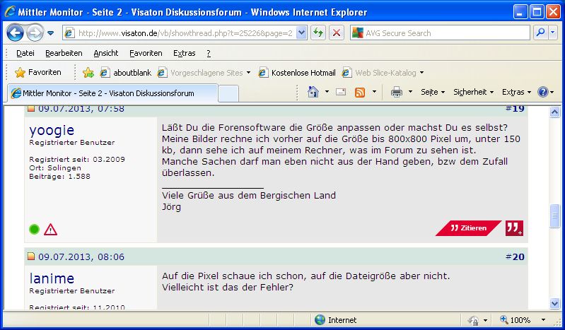
Task: Open Vorgeschlagene Sites favorites link
Action: pyautogui.click(x=200, y=73)
